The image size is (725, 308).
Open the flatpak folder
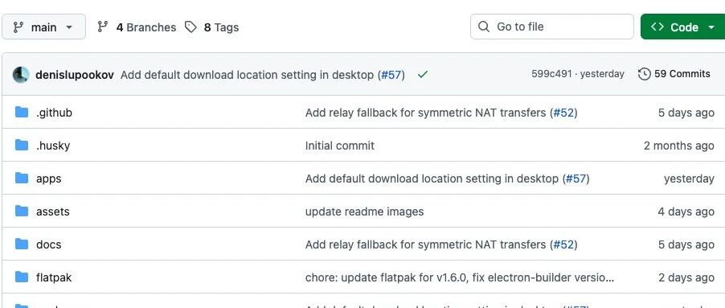(54, 277)
